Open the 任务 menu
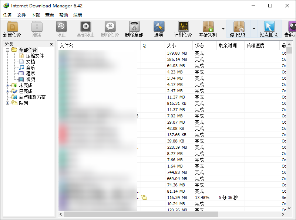296x220 pixels. [7, 15]
